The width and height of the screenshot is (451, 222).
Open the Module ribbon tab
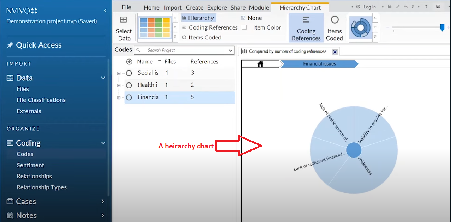pyautogui.click(x=259, y=7)
